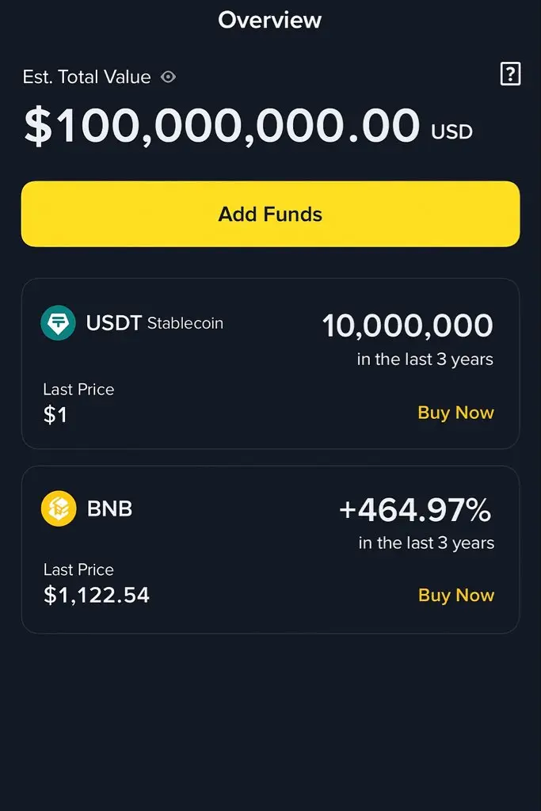
Task: Click the USDT Tether coin icon
Action: pos(58,323)
